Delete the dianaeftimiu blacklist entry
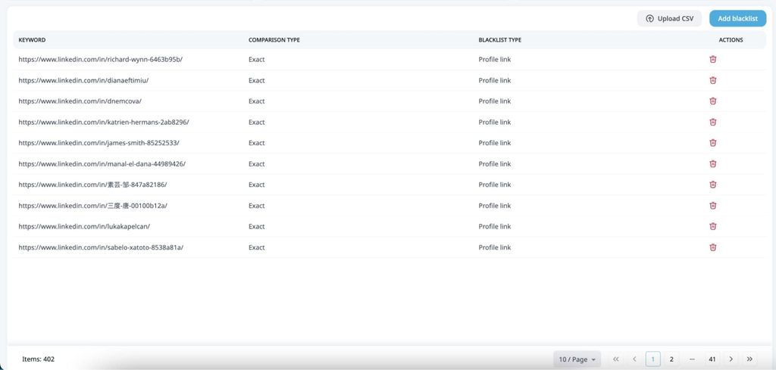Viewport: 776px width, 370px height. [712, 80]
